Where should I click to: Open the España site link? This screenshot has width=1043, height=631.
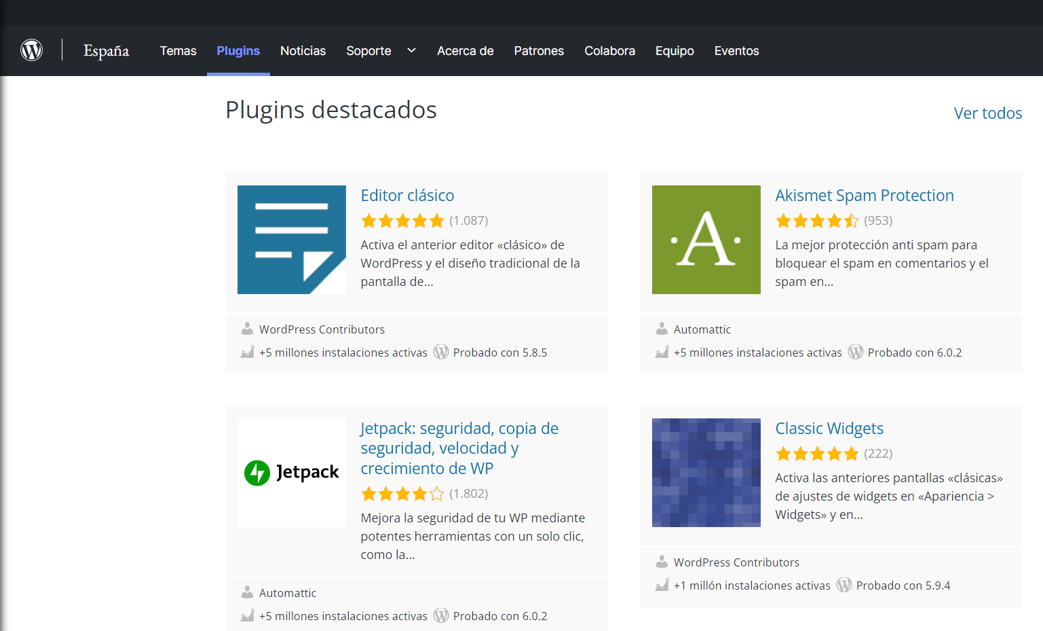[106, 51]
